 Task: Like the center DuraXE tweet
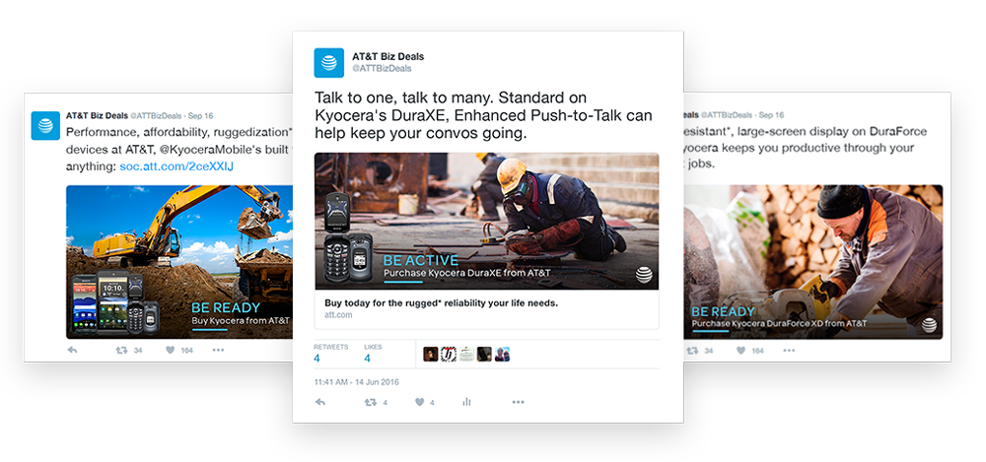(419, 402)
